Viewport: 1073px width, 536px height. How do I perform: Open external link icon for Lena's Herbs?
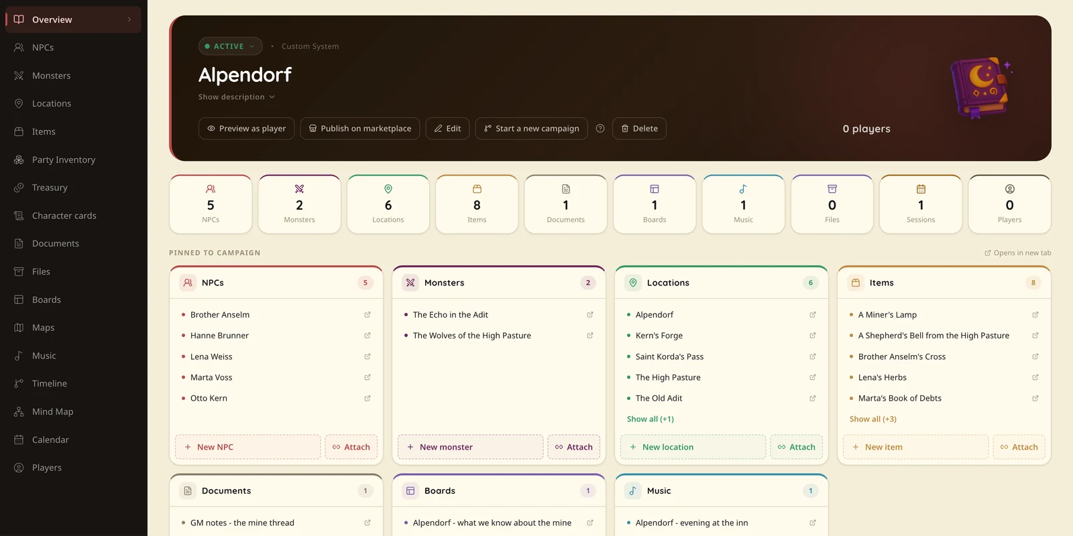(1035, 377)
